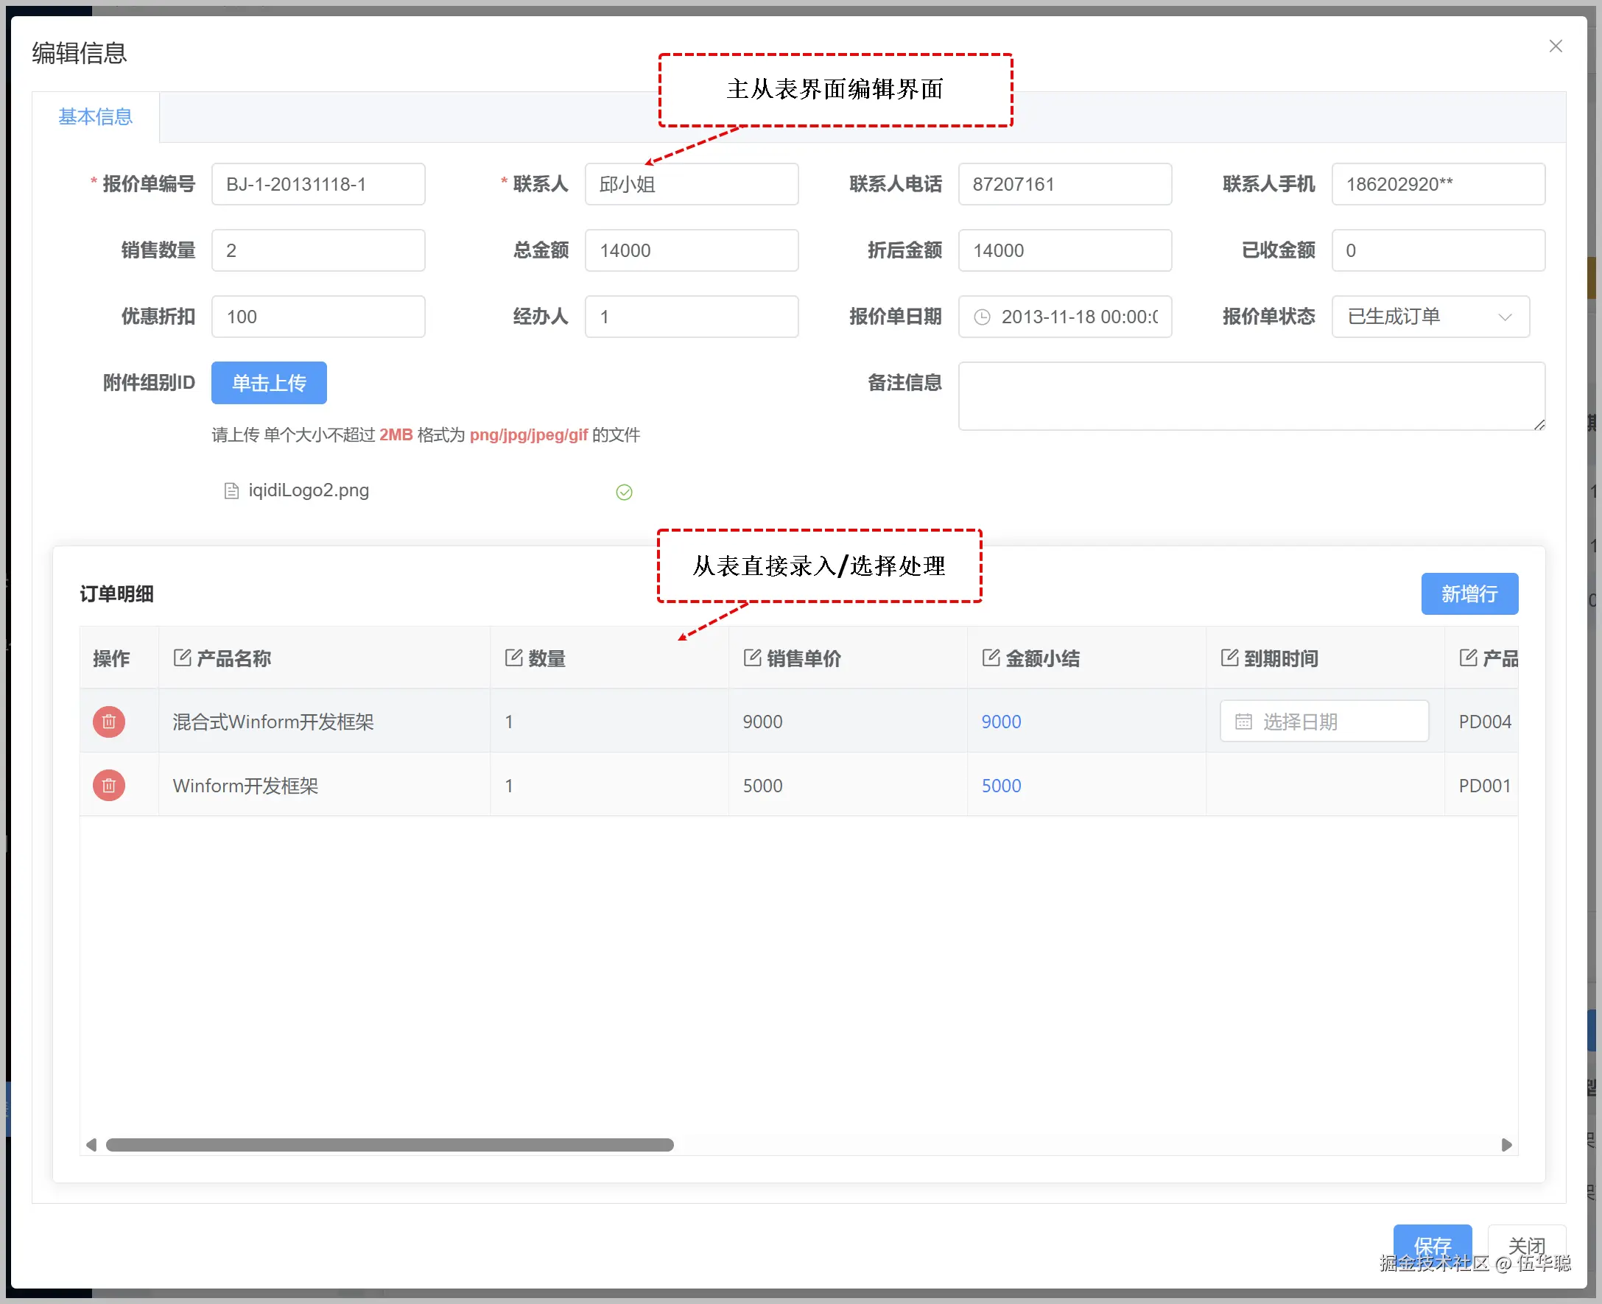
Task: Click the iqidiLogo2.png file document icon
Action: click(231, 491)
